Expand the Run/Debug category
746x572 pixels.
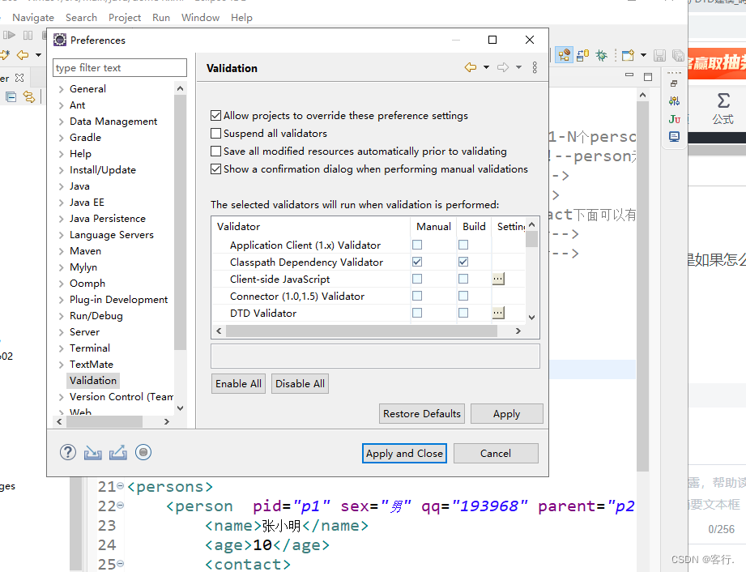(x=63, y=315)
